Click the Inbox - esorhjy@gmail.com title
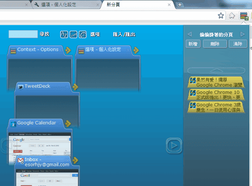252x186 pixels. point(47,162)
